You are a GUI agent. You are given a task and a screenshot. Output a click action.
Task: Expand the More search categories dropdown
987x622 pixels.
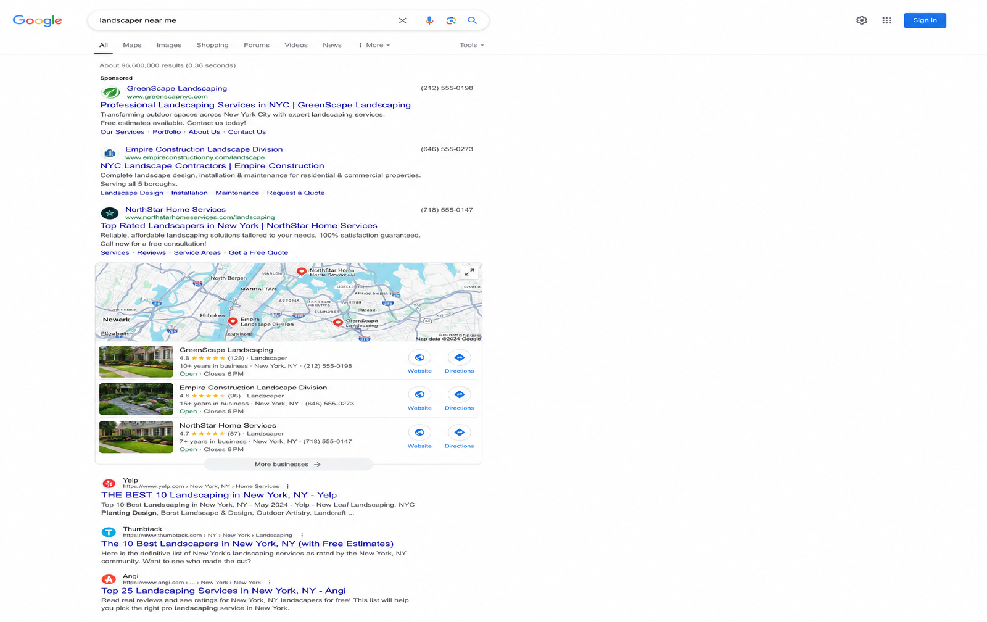[374, 45]
